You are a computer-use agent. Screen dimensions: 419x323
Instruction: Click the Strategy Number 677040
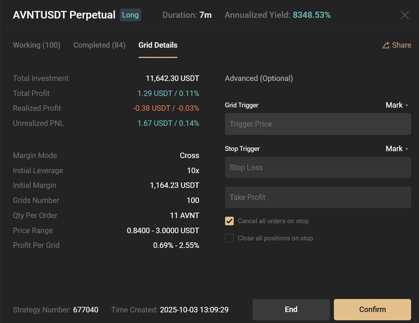click(86, 309)
